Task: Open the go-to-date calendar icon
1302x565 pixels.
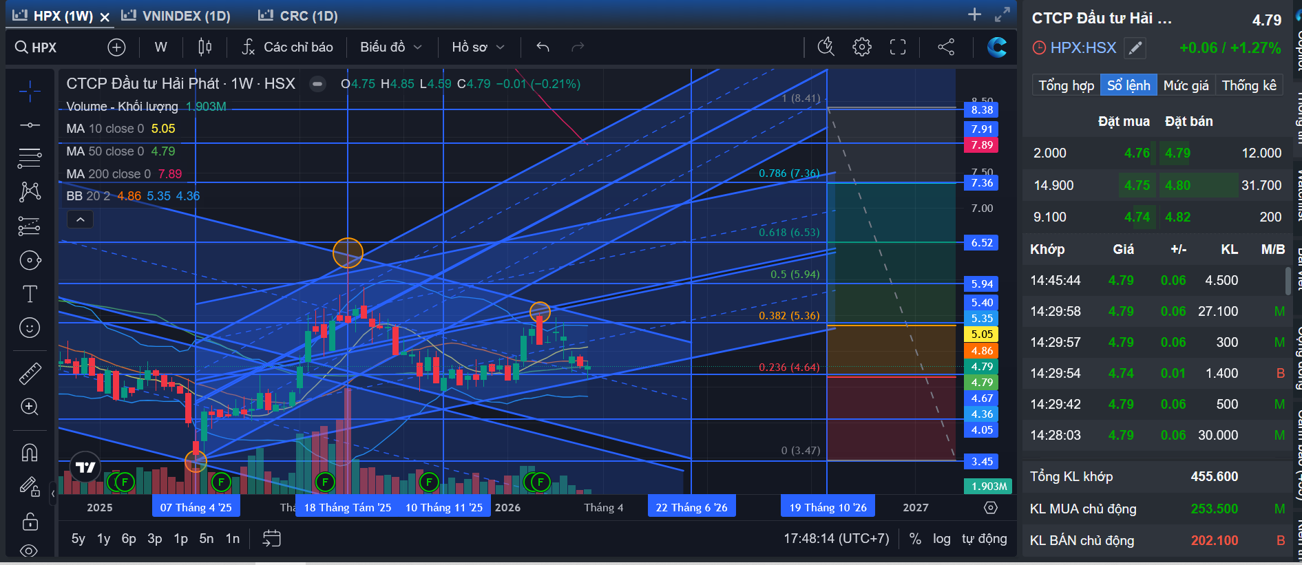Action: (272, 538)
